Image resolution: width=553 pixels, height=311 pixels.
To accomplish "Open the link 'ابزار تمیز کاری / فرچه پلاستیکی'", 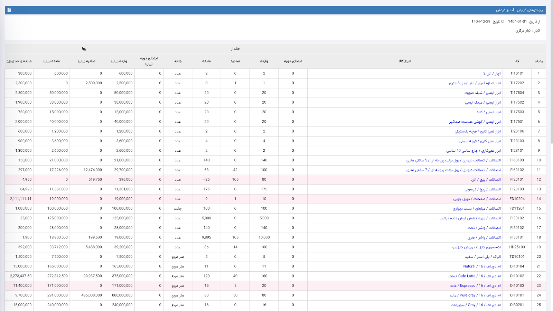I will (478, 131).
